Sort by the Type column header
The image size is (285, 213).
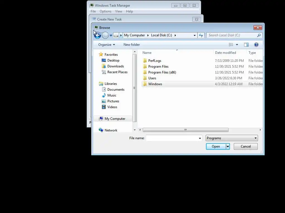[252, 52]
